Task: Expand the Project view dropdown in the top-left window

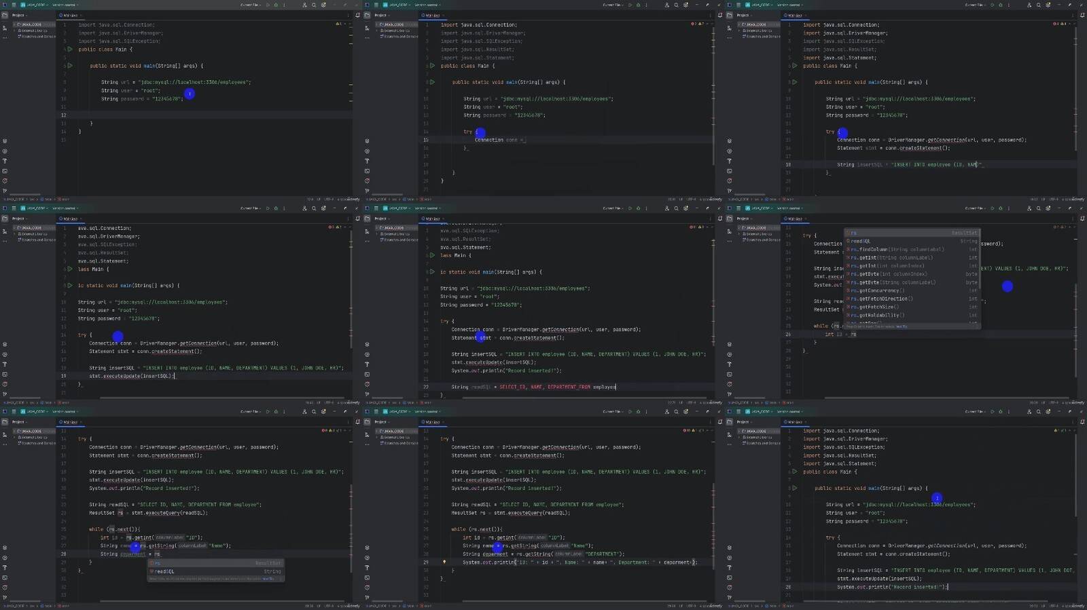Action: click(20, 15)
